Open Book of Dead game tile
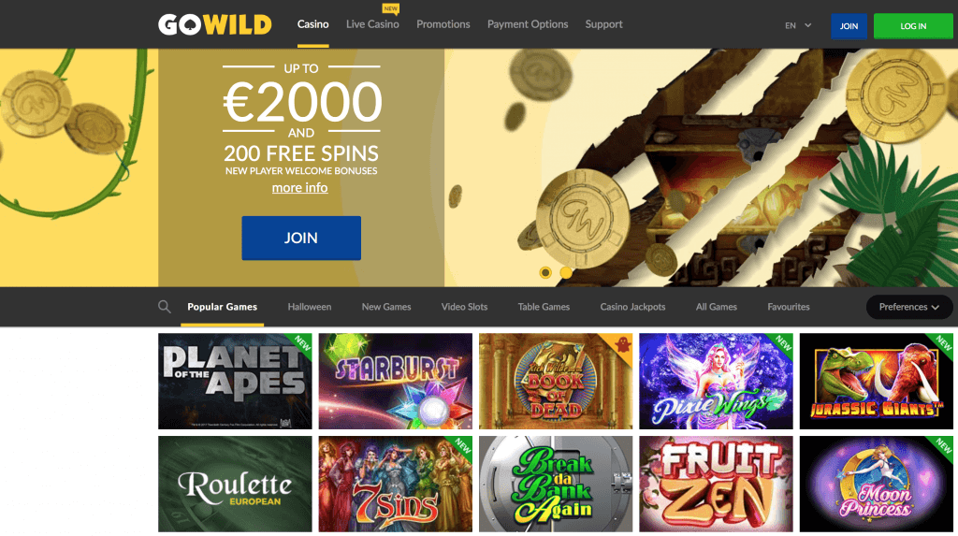This screenshot has width=958, height=536. 556,381
